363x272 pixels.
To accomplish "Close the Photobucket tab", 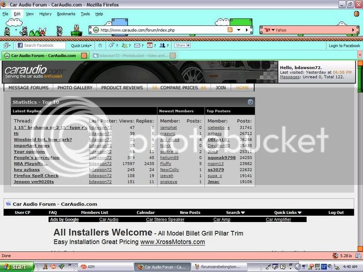I will tap(172, 55).
